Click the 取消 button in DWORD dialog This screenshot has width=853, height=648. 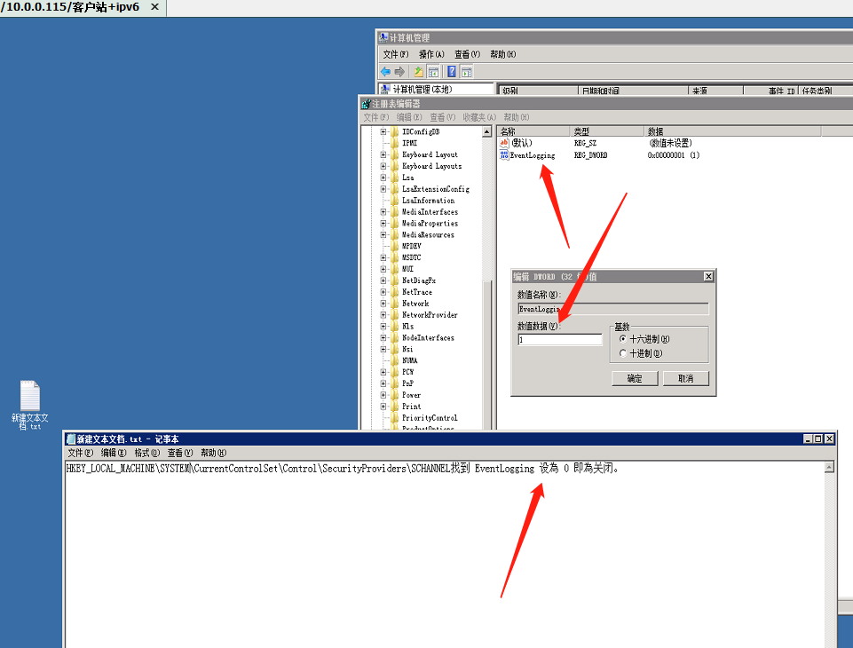(x=685, y=378)
